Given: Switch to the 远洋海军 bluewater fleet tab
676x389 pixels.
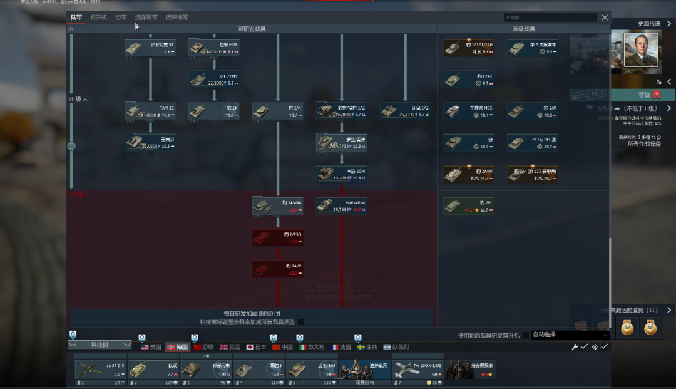Looking at the screenshot, I should pos(146,18).
